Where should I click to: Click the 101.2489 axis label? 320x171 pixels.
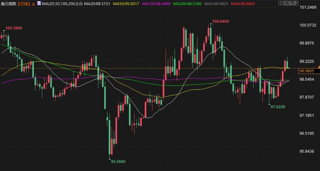[308, 7]
